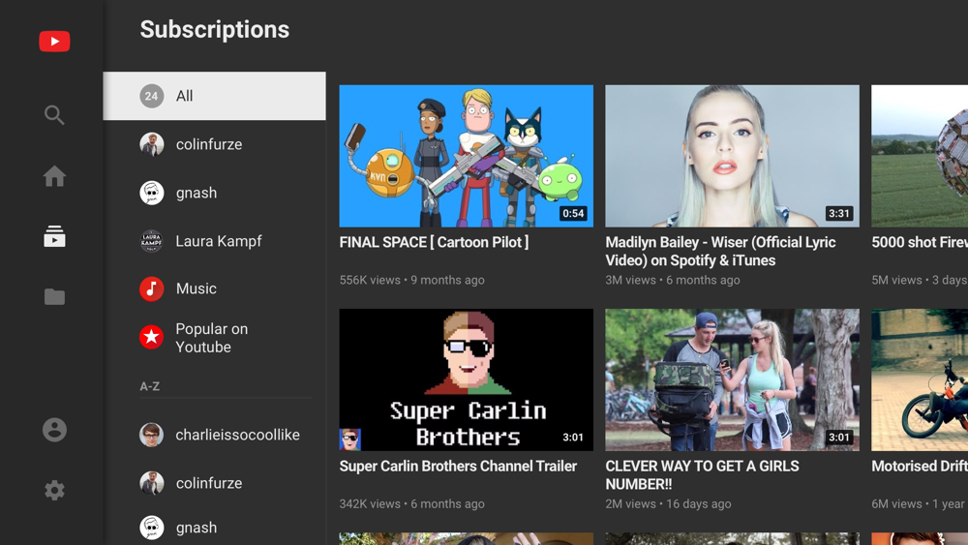Screen dimensions: 968x545
Task: Click the 0:54 duration badge
Action: pos(573,214)
